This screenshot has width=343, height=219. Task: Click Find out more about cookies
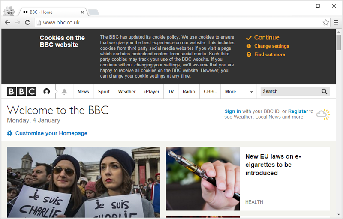coord(269,54)
